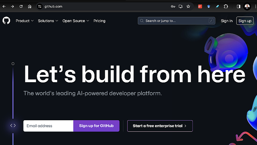Select the Sign up for GitHub button
Screen dimensions: 257x145
tap(96, 126)
